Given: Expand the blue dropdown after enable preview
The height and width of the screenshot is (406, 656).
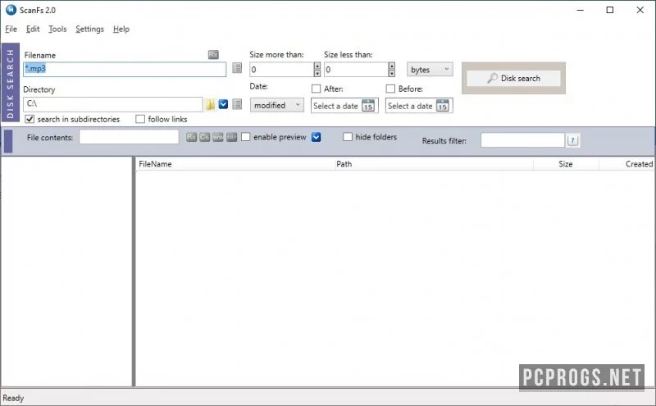Looking at the screenshot, I should (x=317, y=137).
